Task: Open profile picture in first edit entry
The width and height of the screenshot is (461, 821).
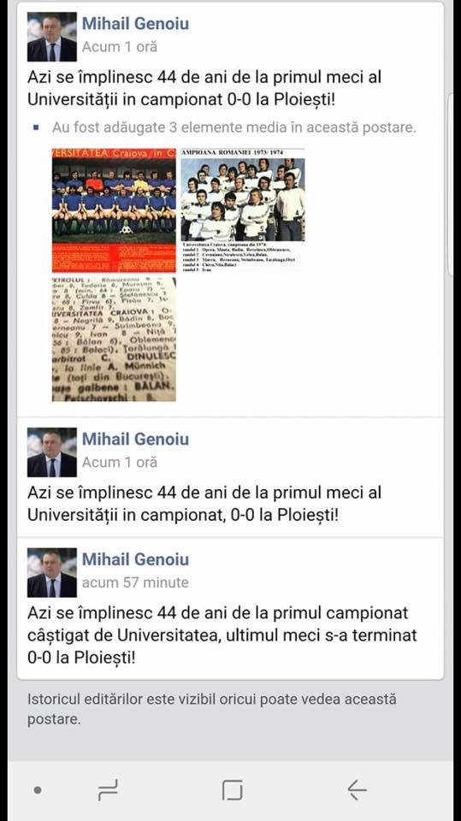Action: [52, 37]
